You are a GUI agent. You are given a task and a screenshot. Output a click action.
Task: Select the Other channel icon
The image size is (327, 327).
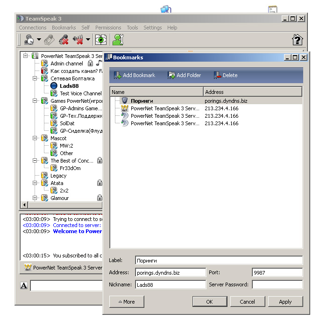[x=54, y=153]
